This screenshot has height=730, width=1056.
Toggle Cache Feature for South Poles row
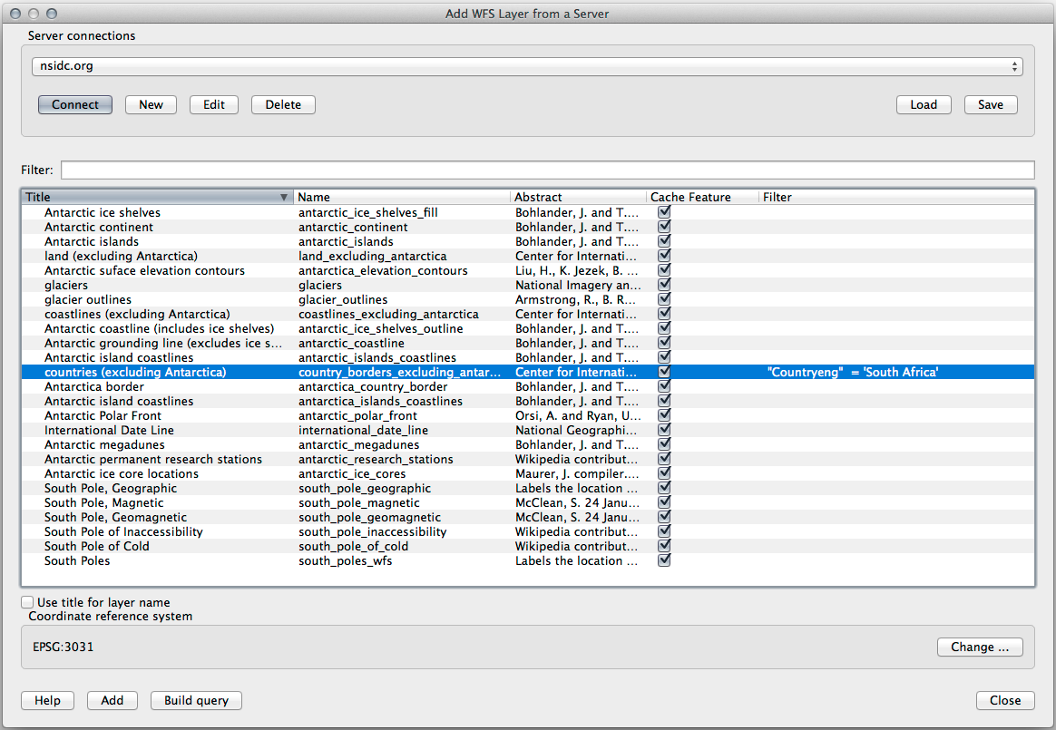click(664, 560)
